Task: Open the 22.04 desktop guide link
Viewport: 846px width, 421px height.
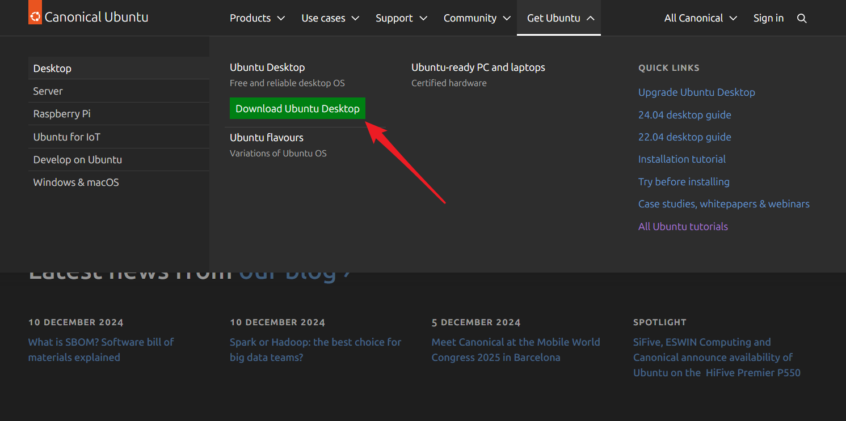Action: 685,137
